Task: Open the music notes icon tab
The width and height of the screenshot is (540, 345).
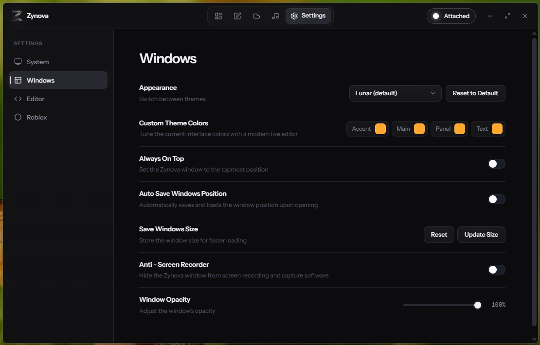Action: [x=275, y=16]
